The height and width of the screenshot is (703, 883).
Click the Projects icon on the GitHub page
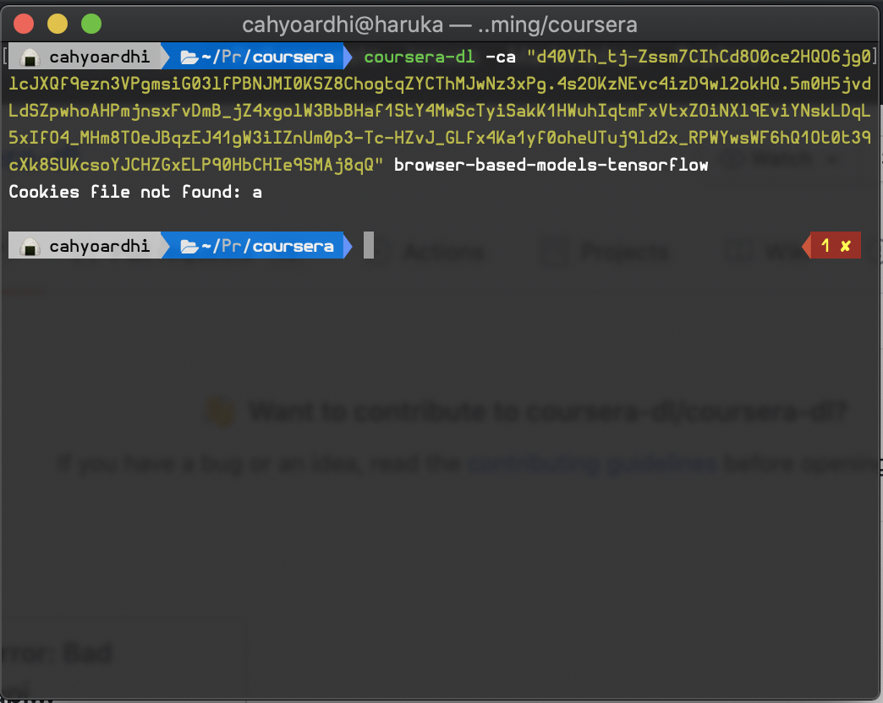(555, 251)
